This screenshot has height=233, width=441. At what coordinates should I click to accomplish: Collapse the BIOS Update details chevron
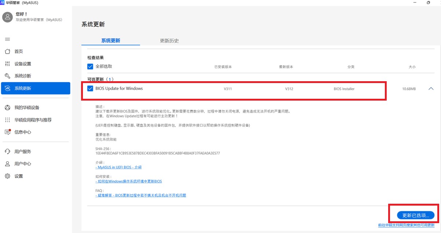coord(431,89)
